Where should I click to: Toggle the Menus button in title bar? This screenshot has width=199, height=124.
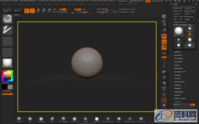148,1
